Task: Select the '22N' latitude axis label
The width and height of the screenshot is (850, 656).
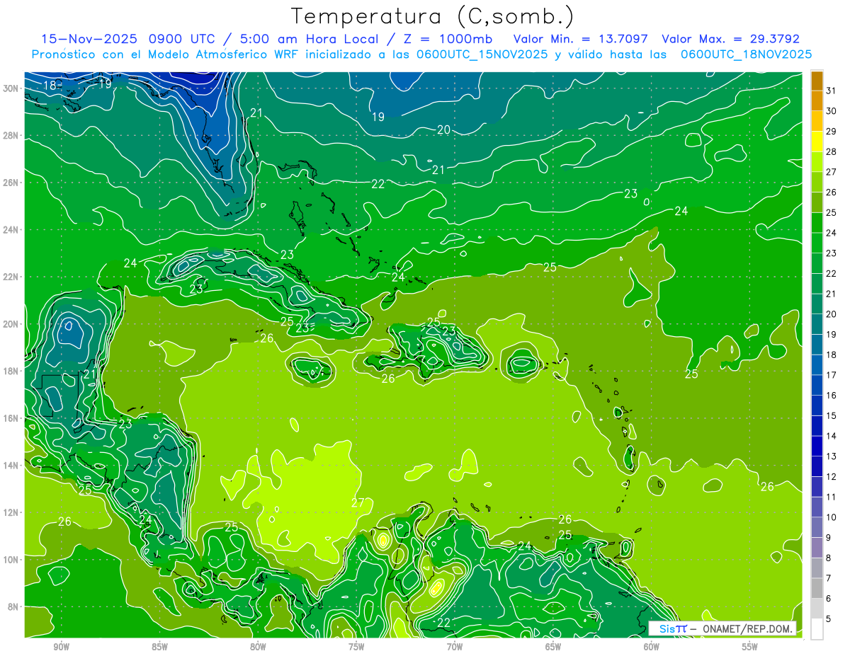Action: pos(12,277)
